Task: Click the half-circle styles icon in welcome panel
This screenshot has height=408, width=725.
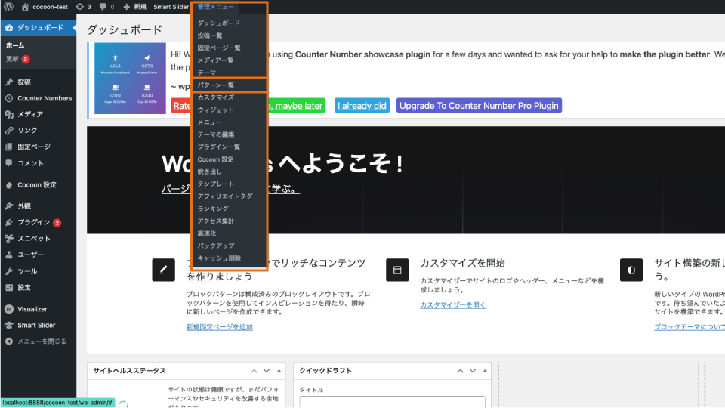Action: 631,270
